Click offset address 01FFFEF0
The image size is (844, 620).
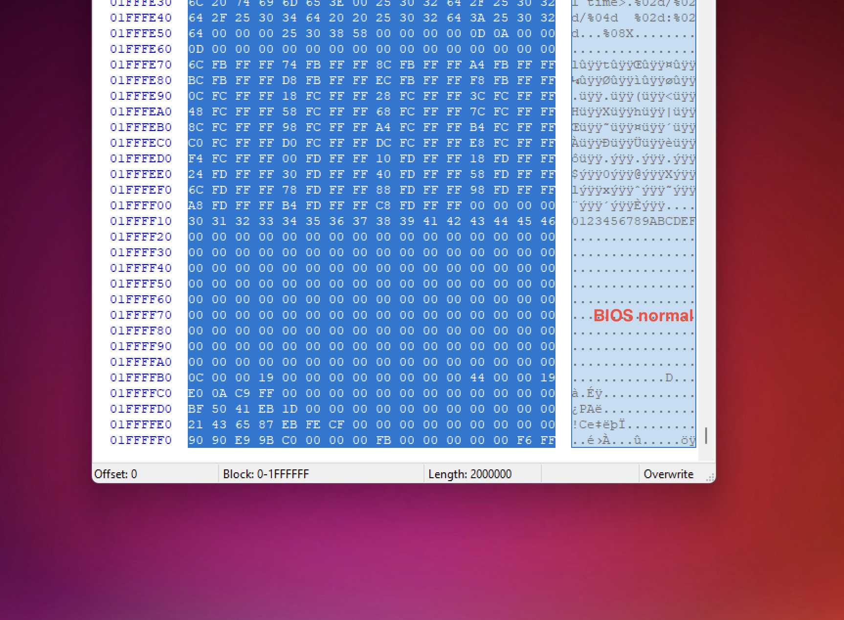pyautogui.click(x=141, y=190)
